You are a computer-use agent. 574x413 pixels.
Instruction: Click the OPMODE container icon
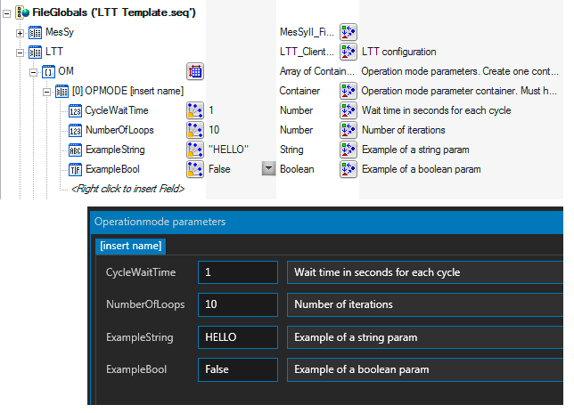[61, 92]
